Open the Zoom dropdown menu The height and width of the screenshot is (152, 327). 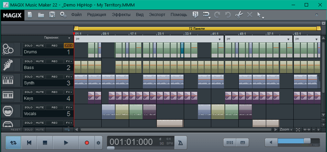286,129
